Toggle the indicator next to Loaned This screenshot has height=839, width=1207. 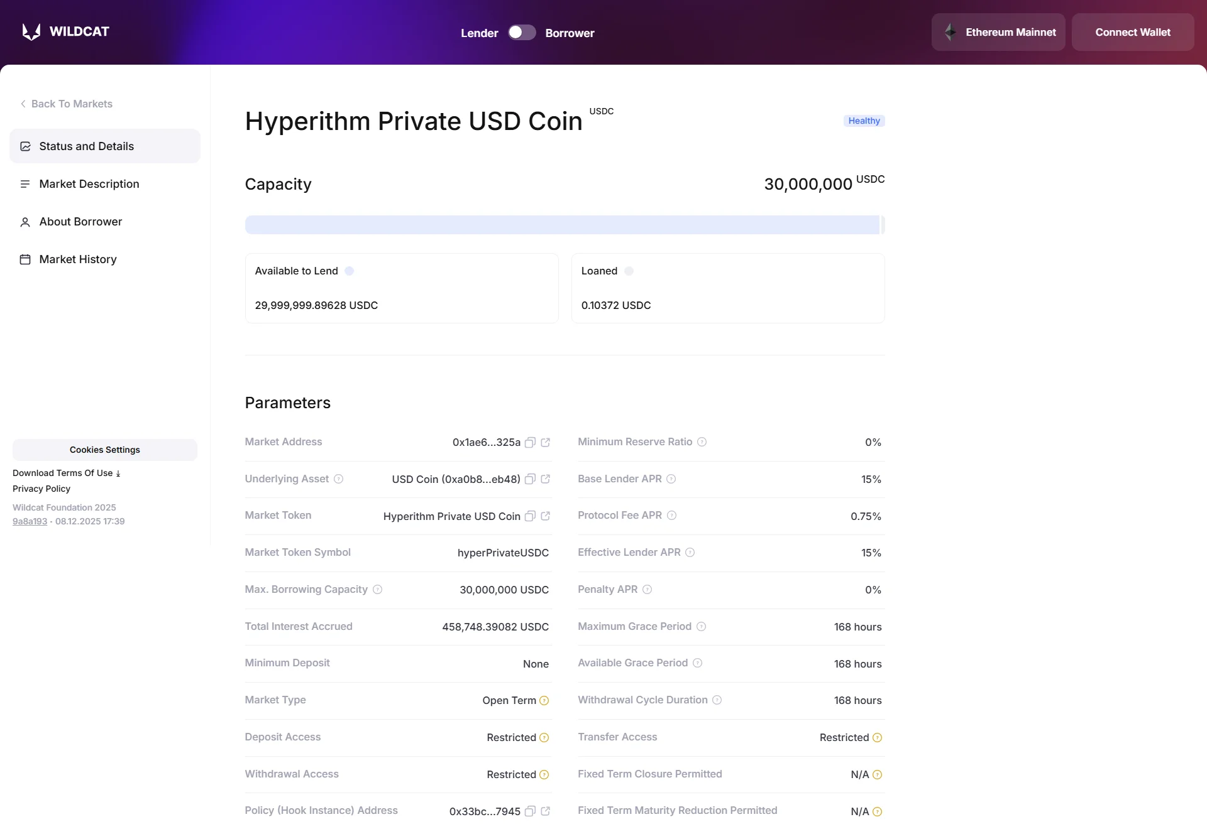(629, 271)
